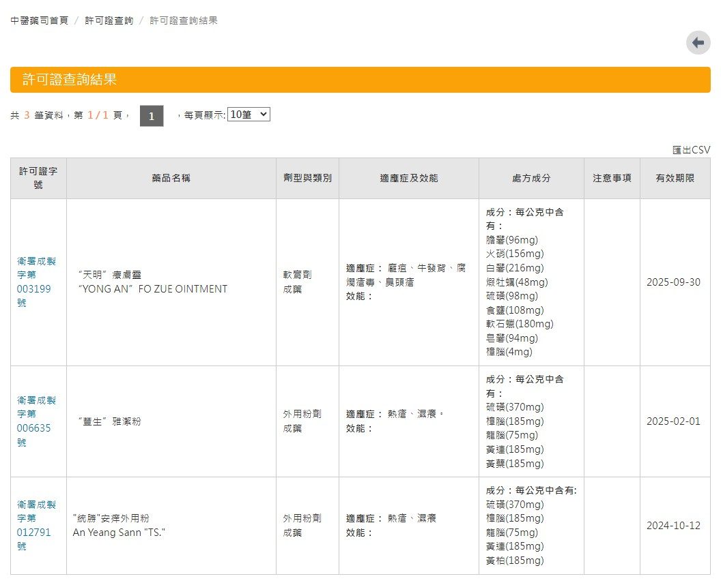Open the 每頁顯示 10筆 dropdown
The width and height of the screenshot is (721, 583).
point(249,115)
